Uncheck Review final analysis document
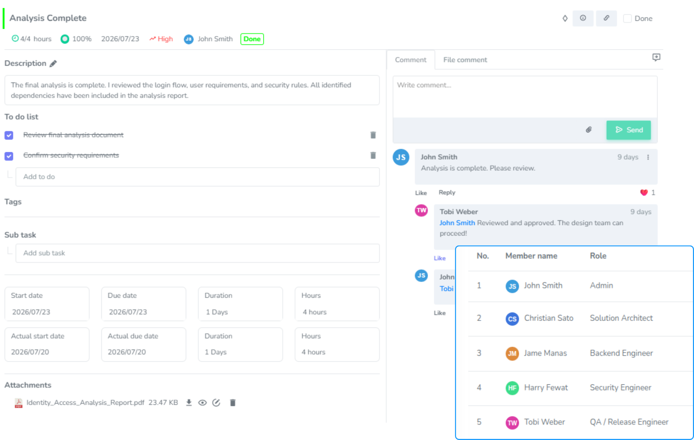694x440 pixels. 9,135
